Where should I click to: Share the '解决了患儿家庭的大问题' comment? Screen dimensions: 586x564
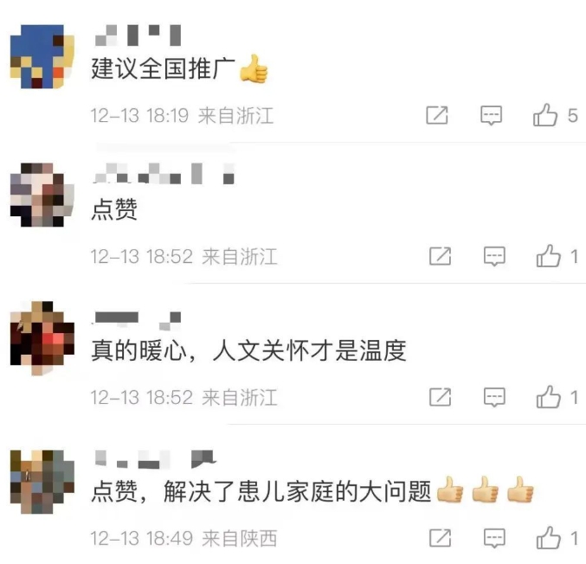pos(441,538)
